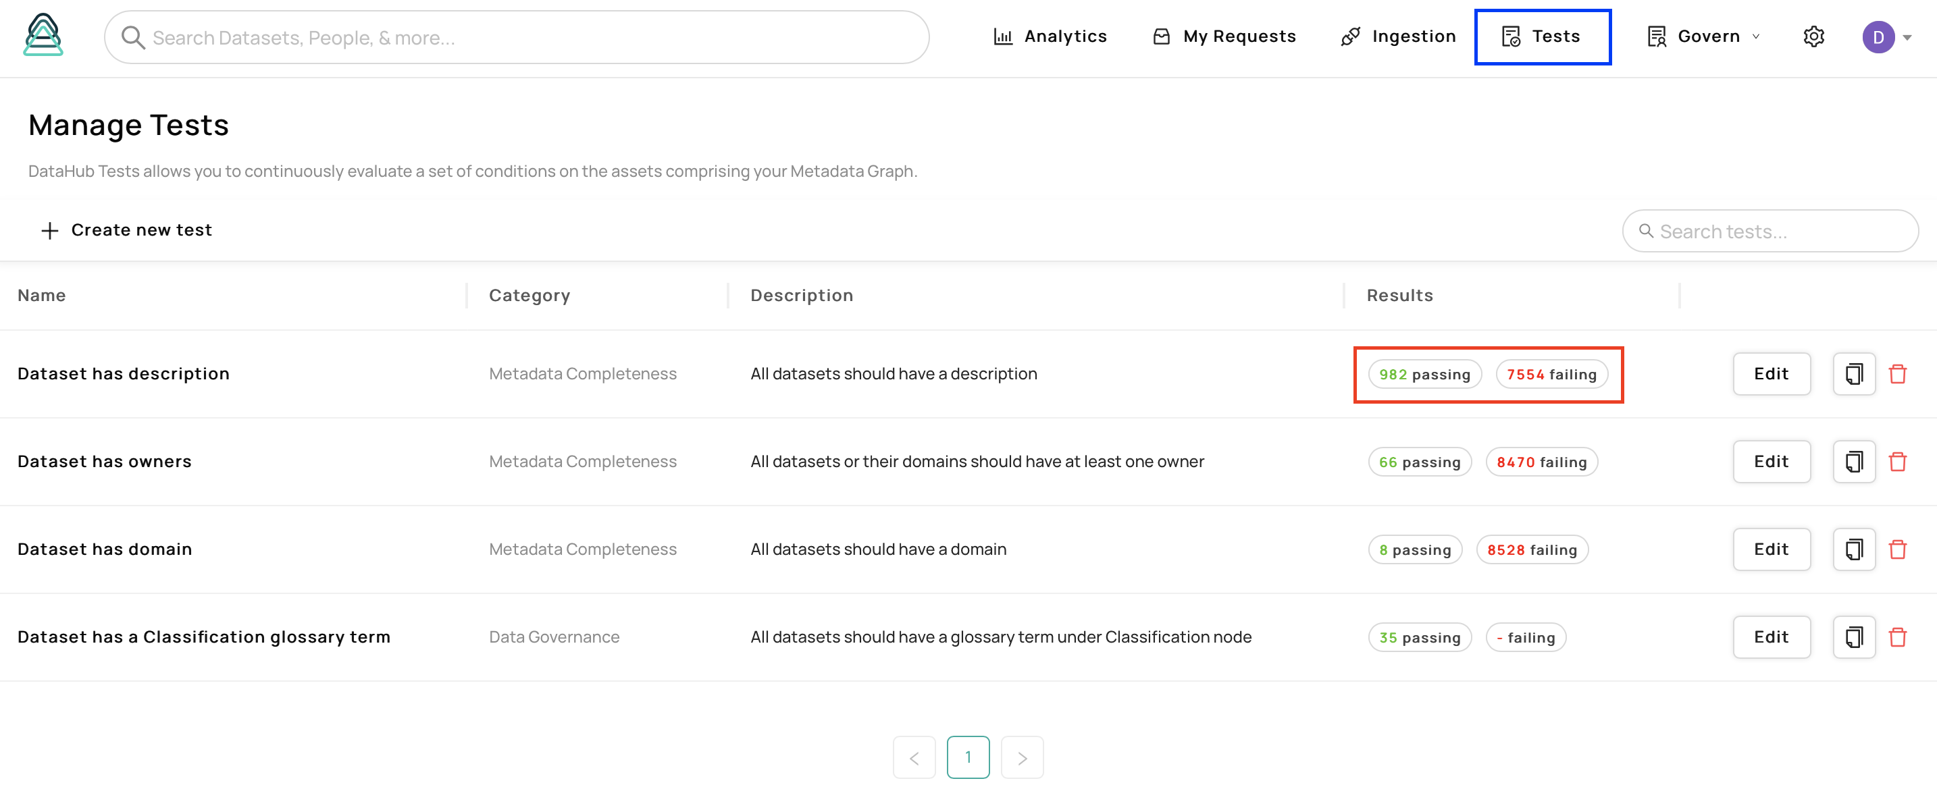The width and height of the screenshot is (1937, 810).
Task: Select page 1 in pagination
Action: tap(968, 757)
